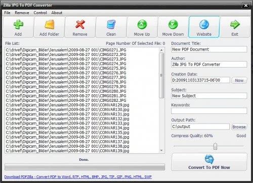
Task: Click the Move Up arrow icon
Action: [142, 25]
